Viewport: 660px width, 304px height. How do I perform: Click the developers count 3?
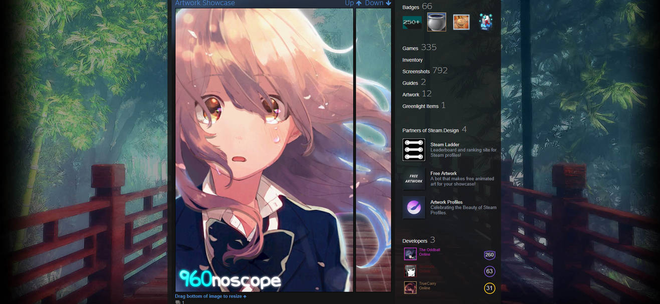tap(432, 240)
